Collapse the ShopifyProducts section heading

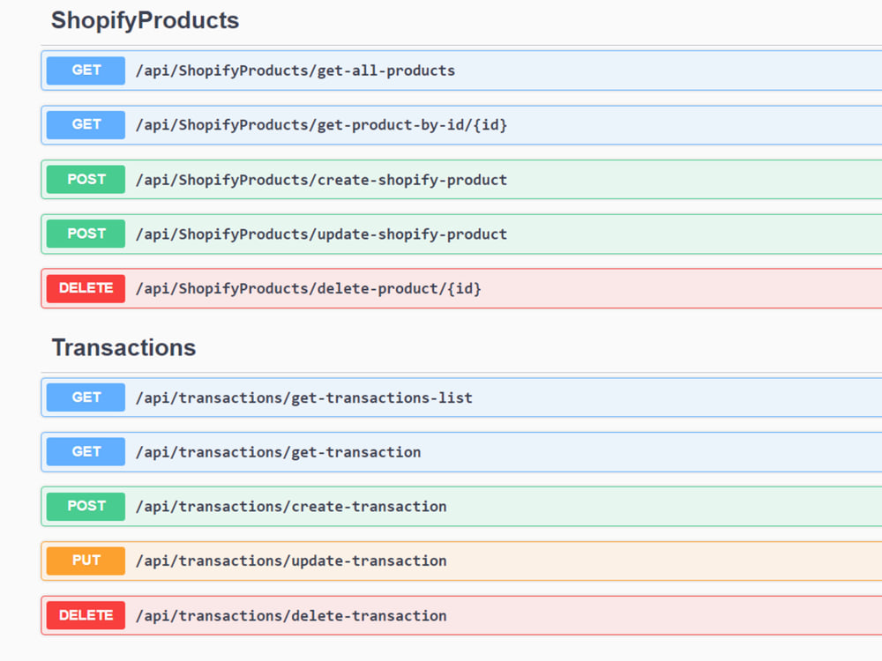tap(146, 20)
